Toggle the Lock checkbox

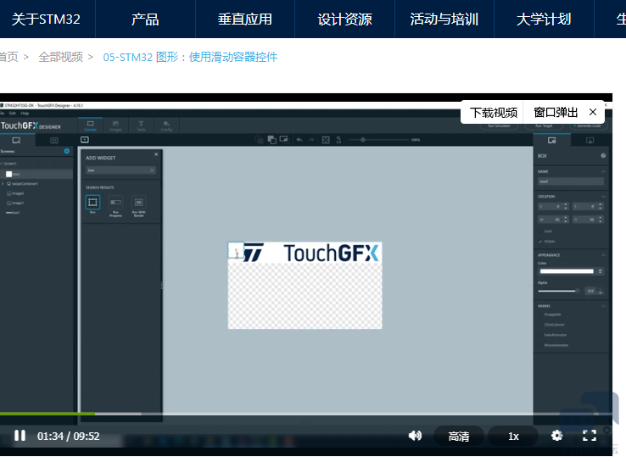(540, 231)
